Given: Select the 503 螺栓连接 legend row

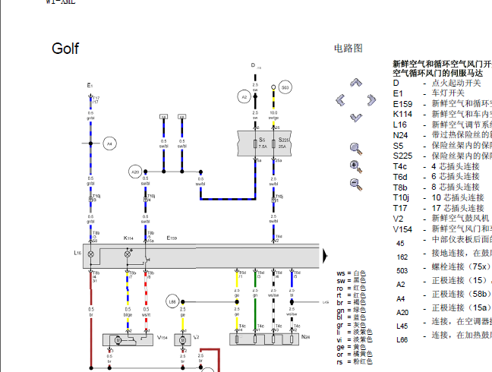Looking at the screenshot, I should click(x=443, y=268).
